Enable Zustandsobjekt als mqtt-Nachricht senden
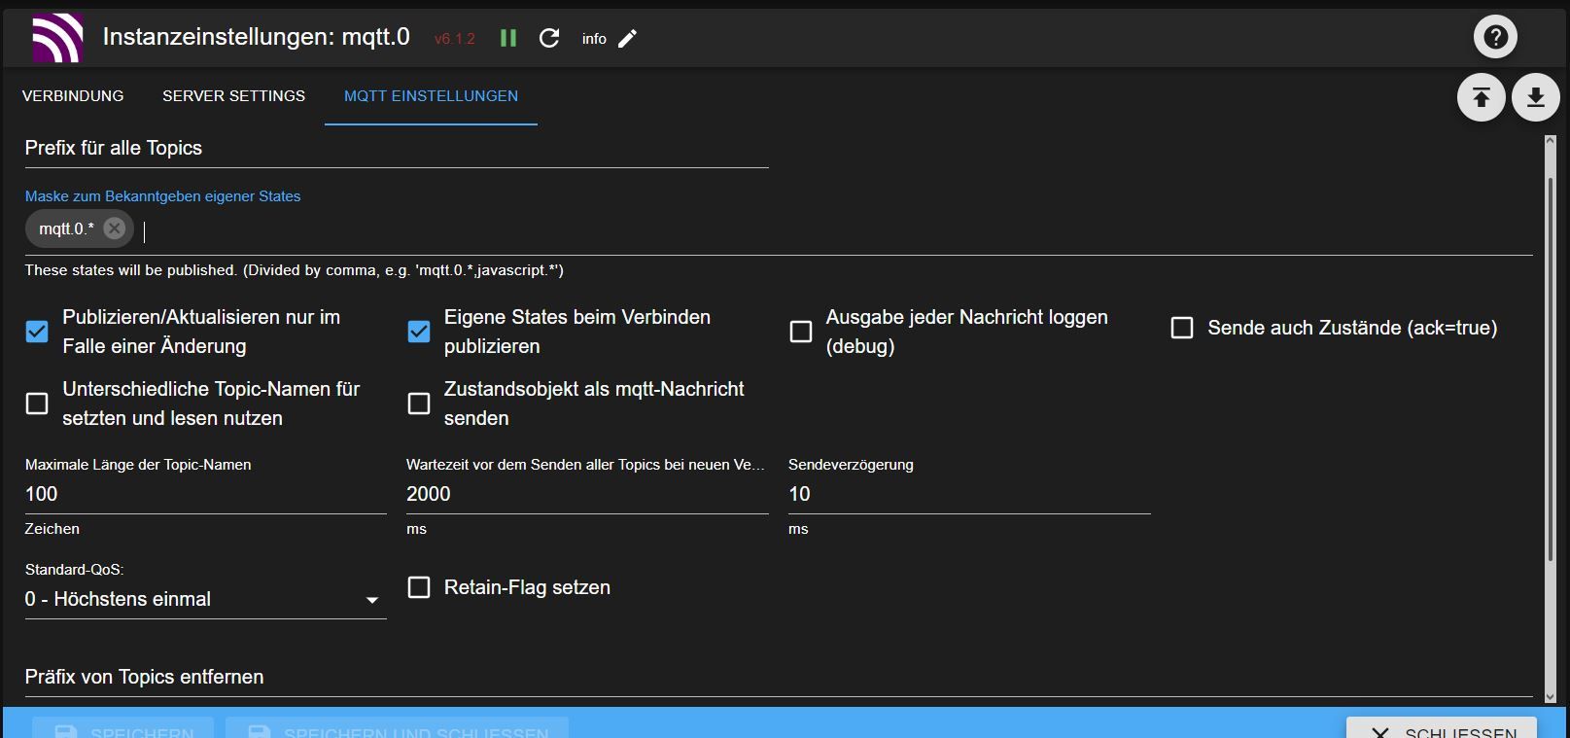Viewport: 1570px width, 738px height. (x=419, y=404)
